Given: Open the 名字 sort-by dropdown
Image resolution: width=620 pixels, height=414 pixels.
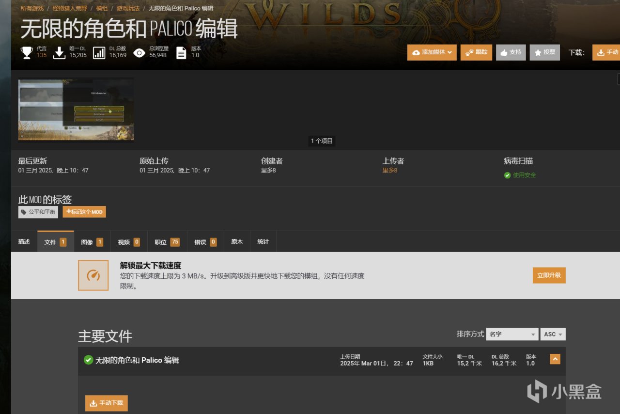Looking at the screenshot, I should pos(512,334).
